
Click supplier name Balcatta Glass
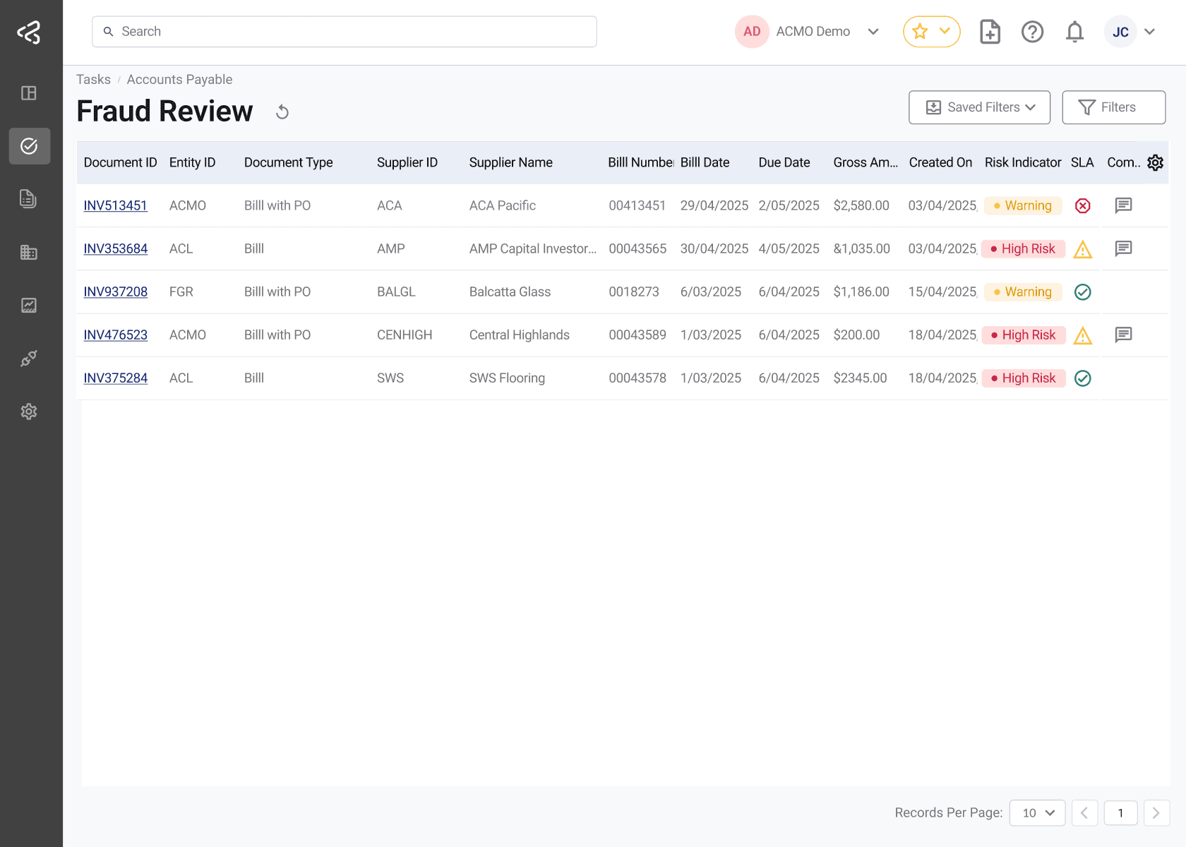coord(510,292)
